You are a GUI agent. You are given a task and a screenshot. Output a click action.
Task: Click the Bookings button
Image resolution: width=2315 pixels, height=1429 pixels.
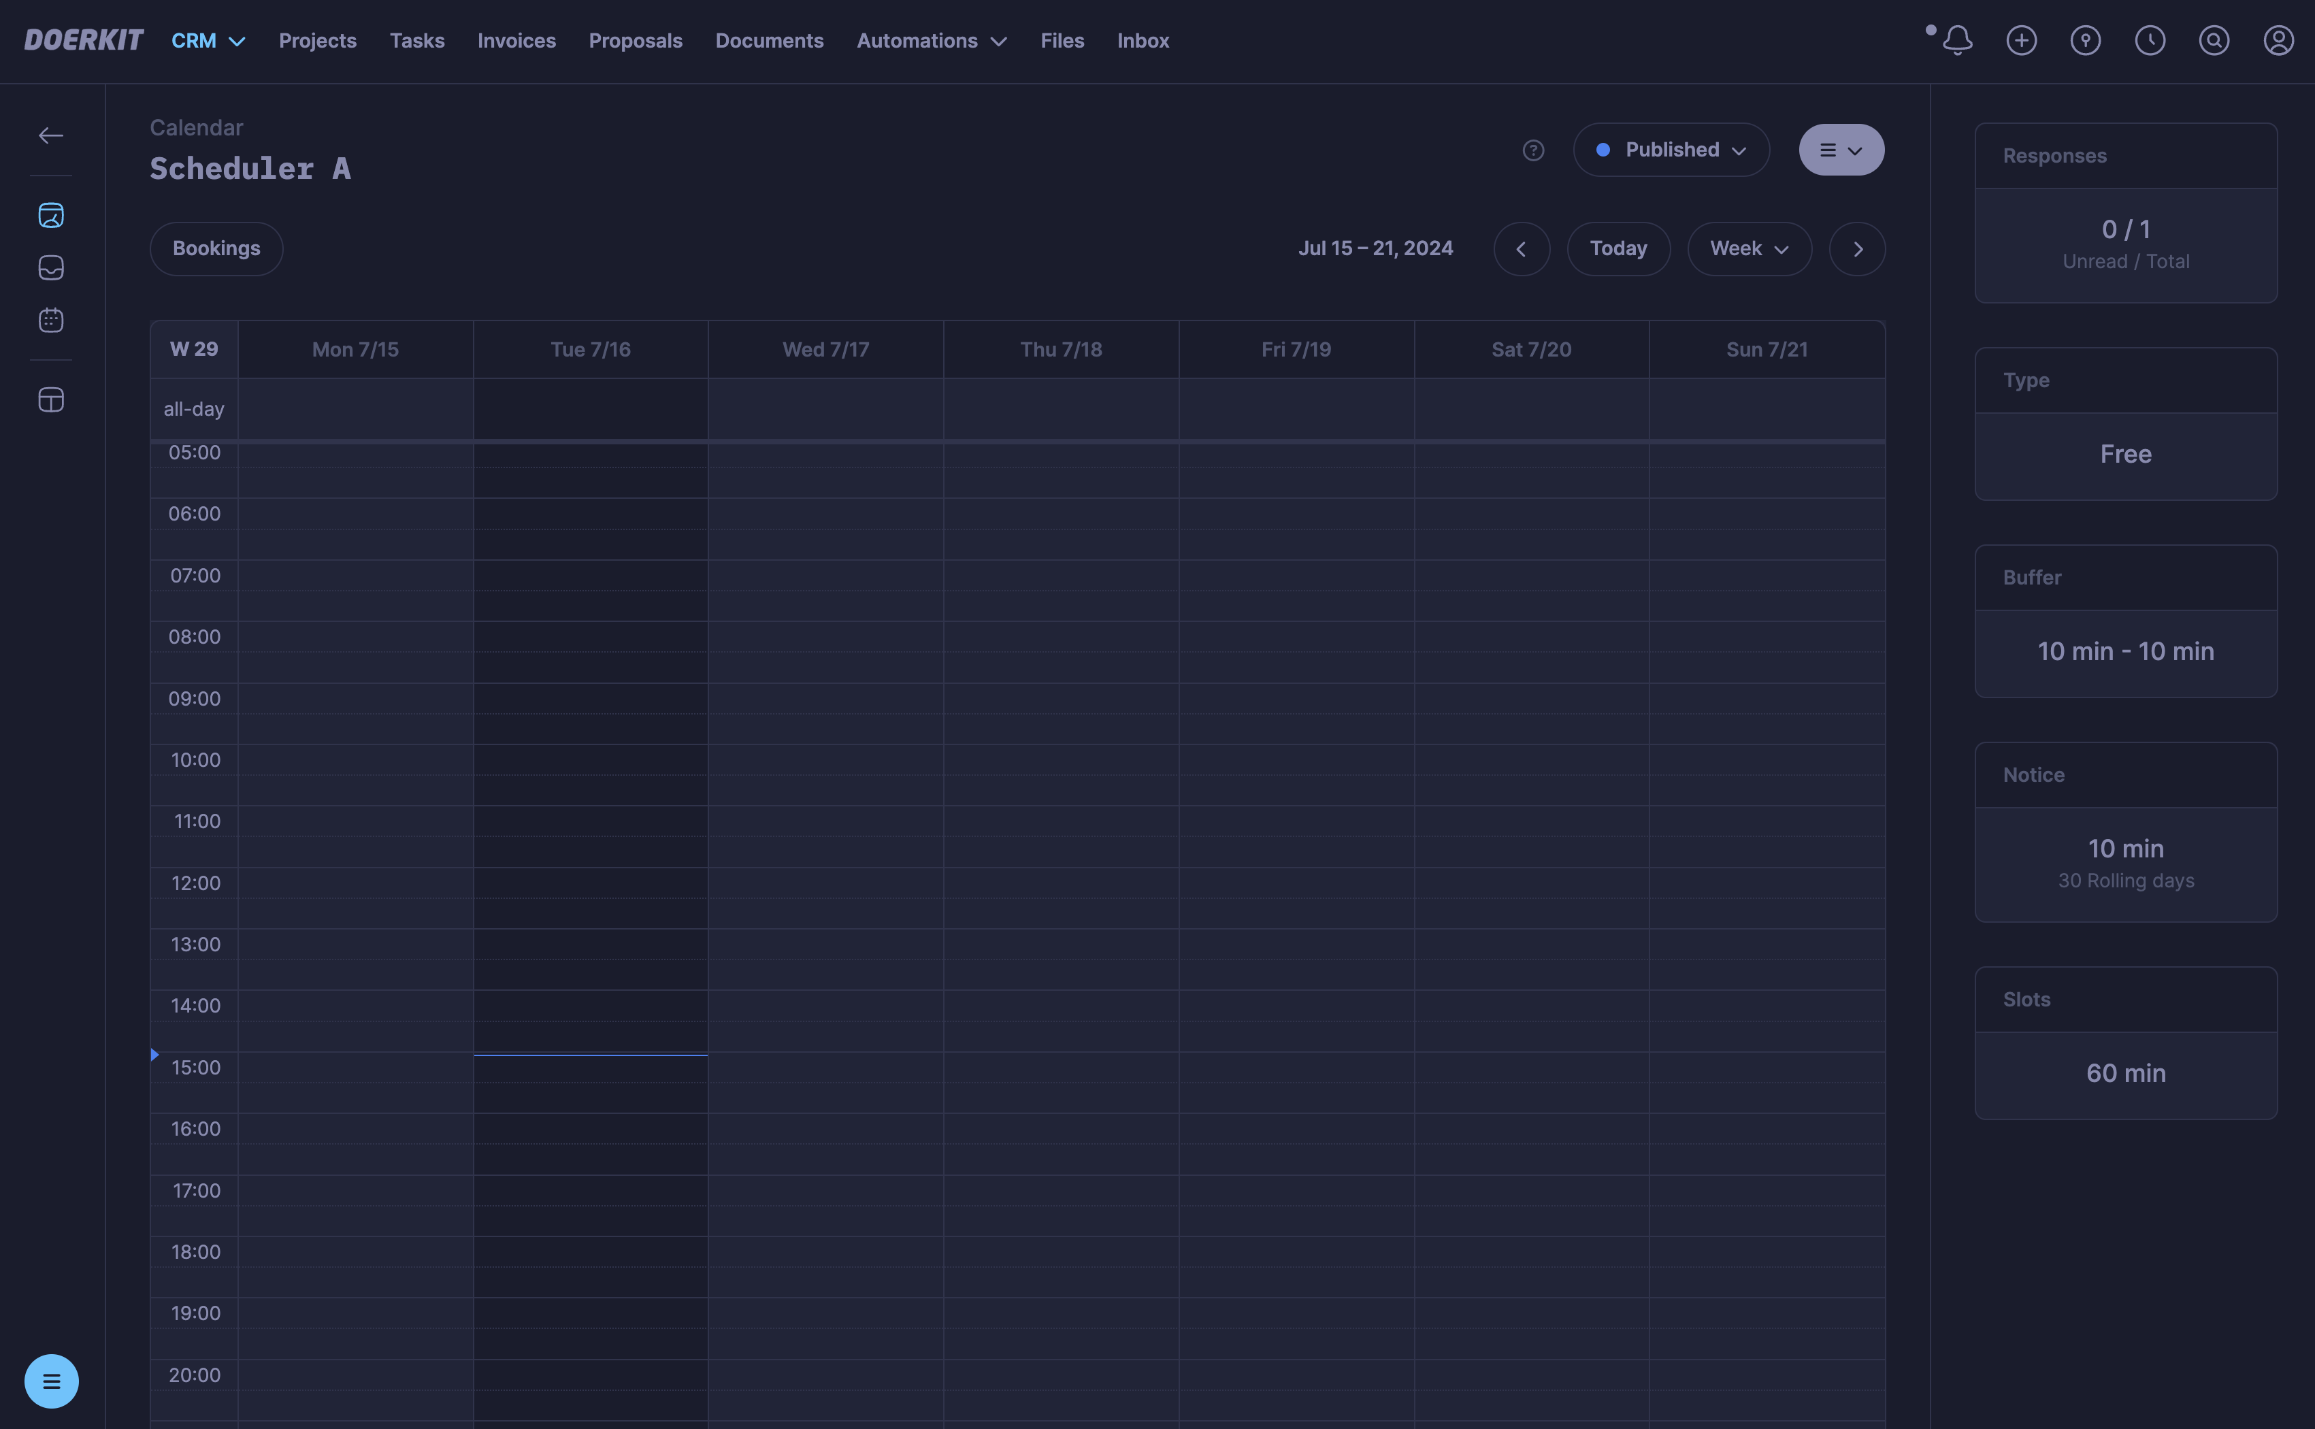[216, 248]
